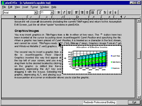
Task: Open the font size dropdown arrow
Action: (52, 13)
